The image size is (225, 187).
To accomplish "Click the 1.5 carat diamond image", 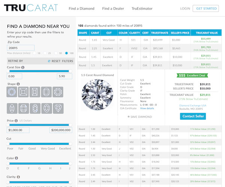I will 97,95.
